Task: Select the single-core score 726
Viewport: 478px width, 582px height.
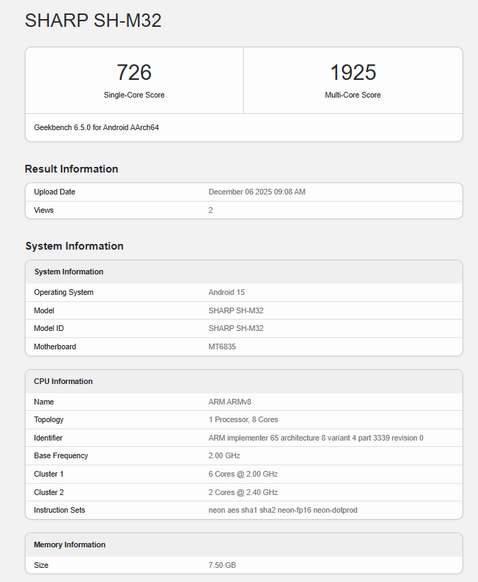Action: [x=134, y=72]
